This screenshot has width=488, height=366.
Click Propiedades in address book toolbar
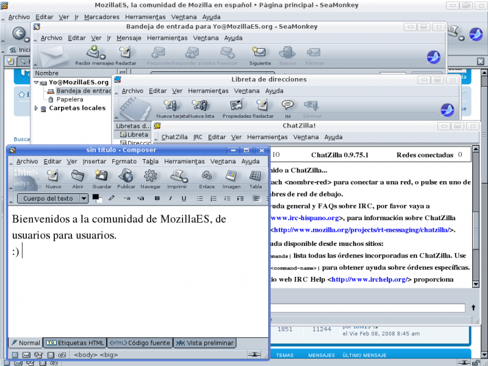(237, 109)
